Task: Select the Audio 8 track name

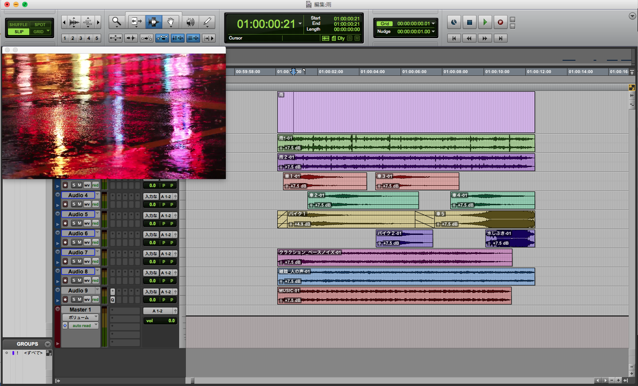Action: pos(78,272)
